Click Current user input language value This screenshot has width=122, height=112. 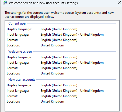tap(72, 35)
